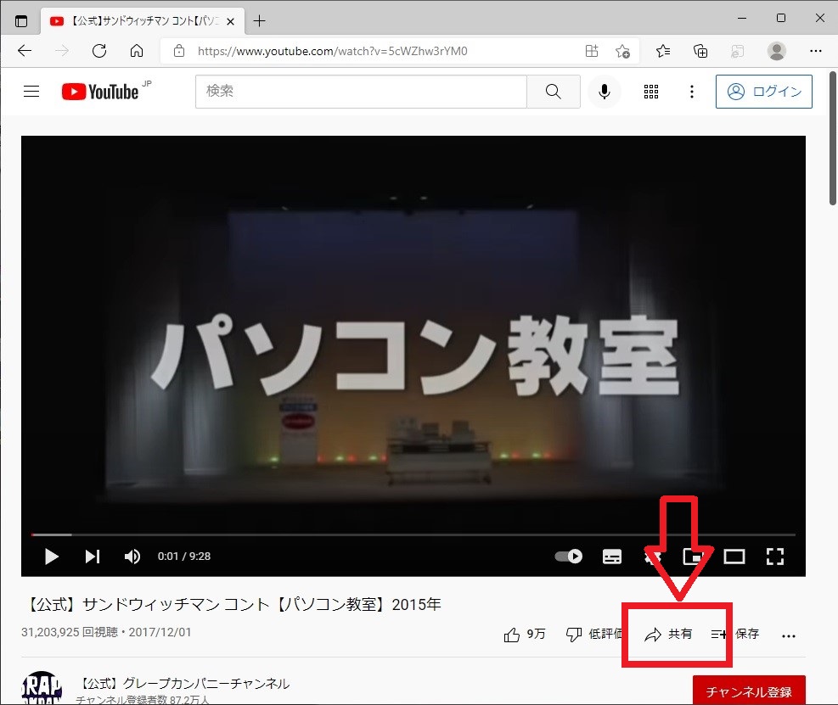The height and width of the screenshot is (705, 838).
Task: Open the YouTube hamburger guide menu
Action: pyautogui.click(x=31, y=92)
